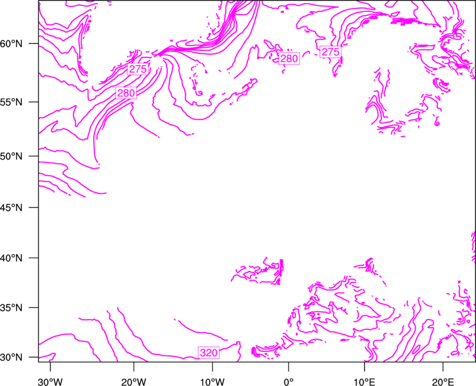
Task: Click the 10°W longitude axis label
Action: pyautogui.click(x=212, y=382)
